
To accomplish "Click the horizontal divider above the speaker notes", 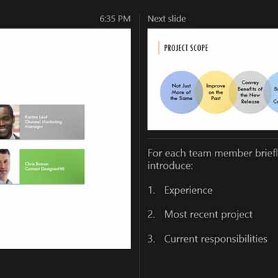I will pos(213,139).
